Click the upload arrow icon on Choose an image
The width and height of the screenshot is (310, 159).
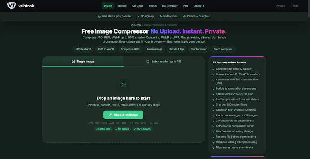coord(111,115)
